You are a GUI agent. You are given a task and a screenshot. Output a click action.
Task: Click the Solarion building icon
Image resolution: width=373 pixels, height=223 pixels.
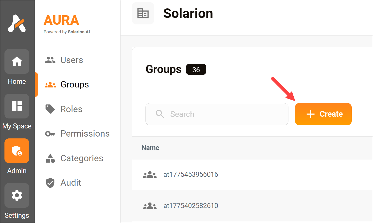pos(143,13)
